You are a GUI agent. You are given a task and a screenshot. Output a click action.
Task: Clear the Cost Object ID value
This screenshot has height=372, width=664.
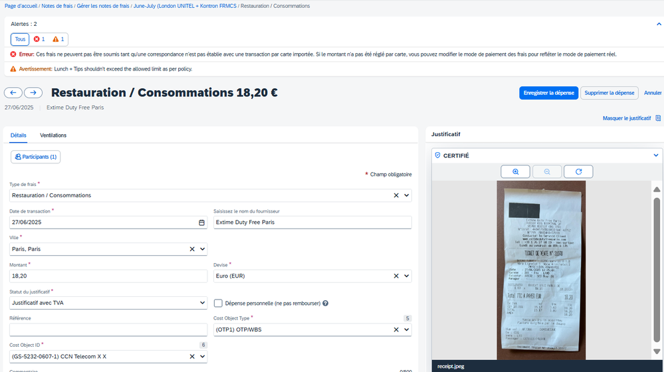point(192,357)
